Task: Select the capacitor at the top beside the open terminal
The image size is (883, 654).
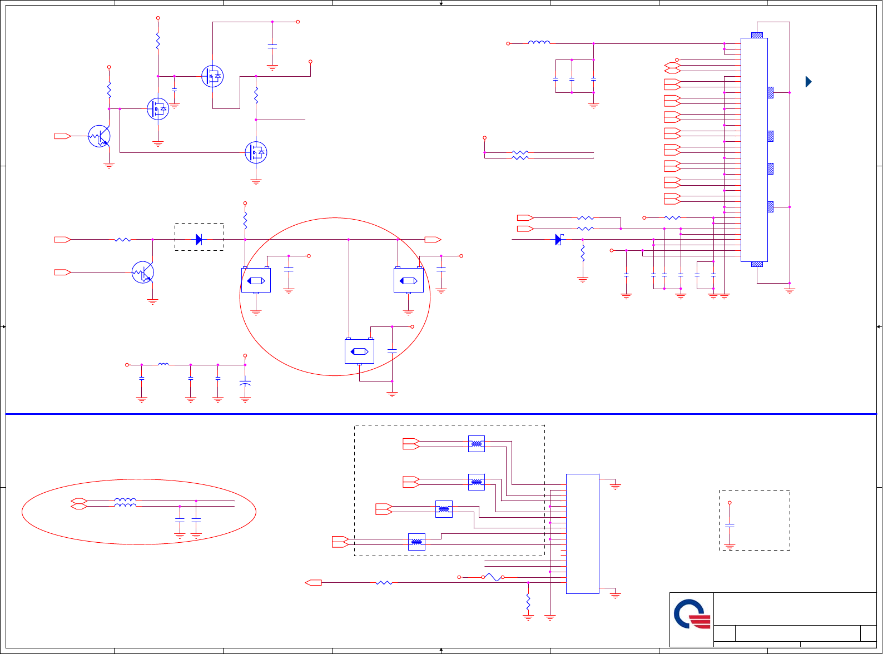Action: tap(272, 47)
